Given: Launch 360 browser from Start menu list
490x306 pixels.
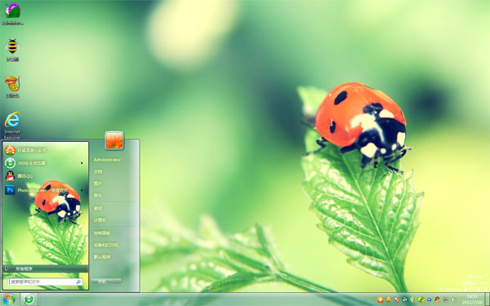Looking at the screenshot, I should click(45, 163).
